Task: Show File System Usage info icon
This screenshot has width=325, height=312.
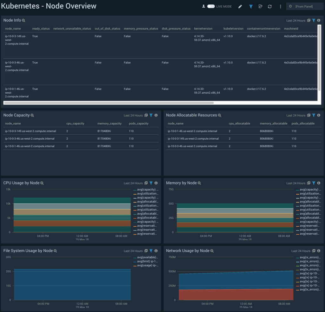Action: [x=156, y=251]
